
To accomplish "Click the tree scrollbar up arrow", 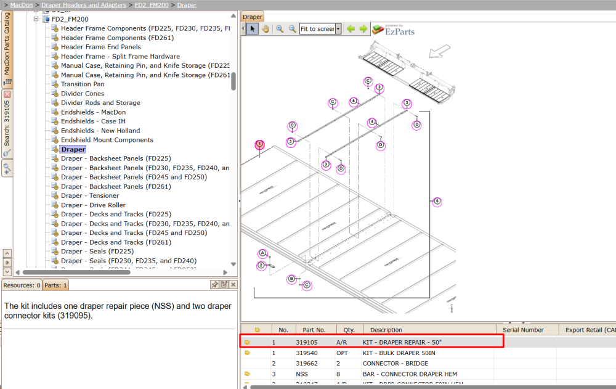I will click(x=233, y=16).
